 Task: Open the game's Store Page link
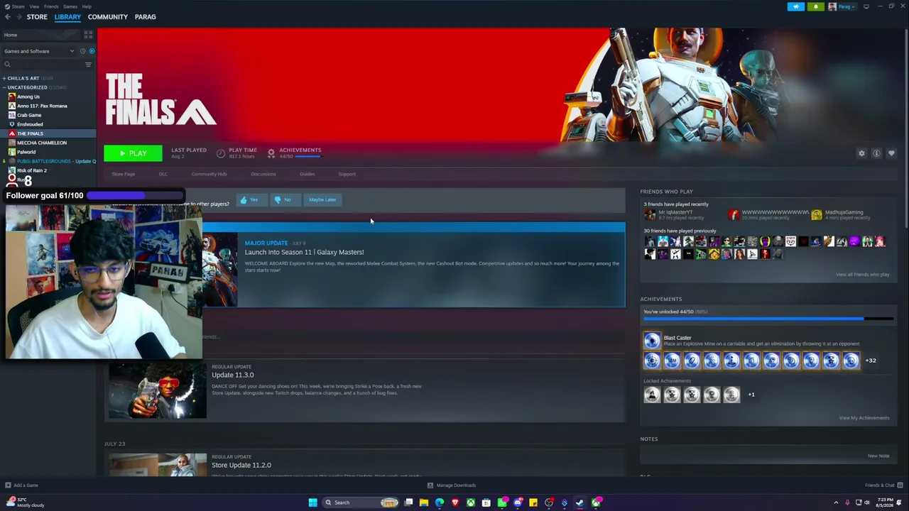(123, 174)
